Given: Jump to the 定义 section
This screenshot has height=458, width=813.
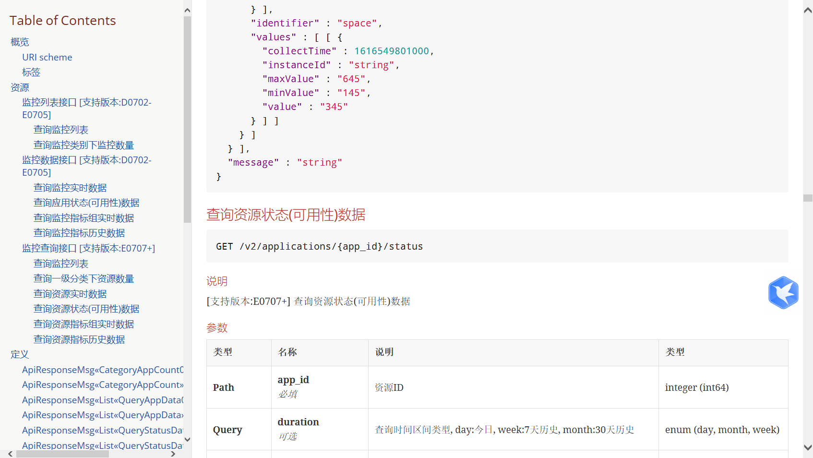Looking at the screenshot, I should [x=20, y=354].
